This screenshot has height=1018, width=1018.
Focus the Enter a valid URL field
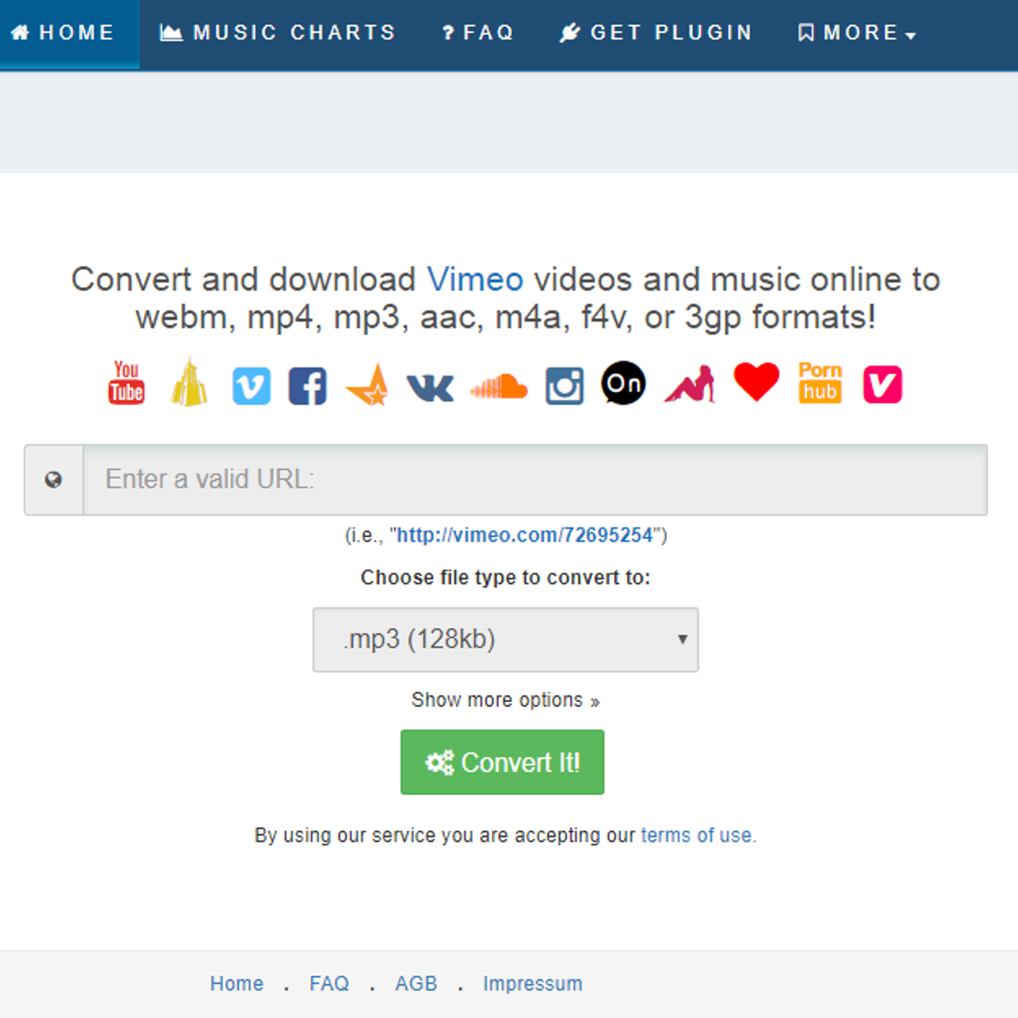(x=535, y=480)
